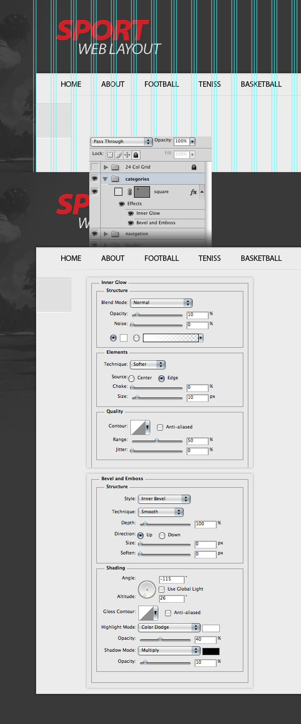This screenshot has height=724, width=301.
Task: Click the white Highlight Mode color swatch
Action: pos(211,628)
